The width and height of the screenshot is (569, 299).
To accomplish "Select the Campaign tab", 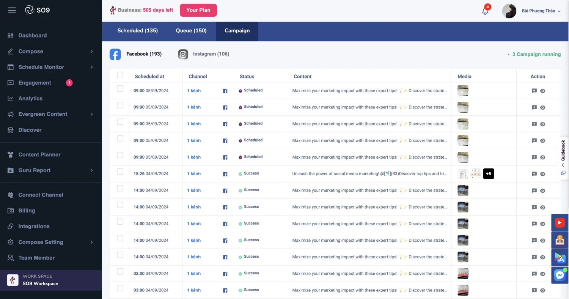I will 237,31.
